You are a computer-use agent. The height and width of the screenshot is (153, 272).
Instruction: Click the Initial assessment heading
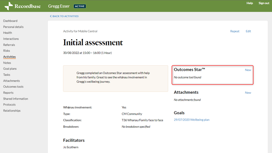pos(93,43)
